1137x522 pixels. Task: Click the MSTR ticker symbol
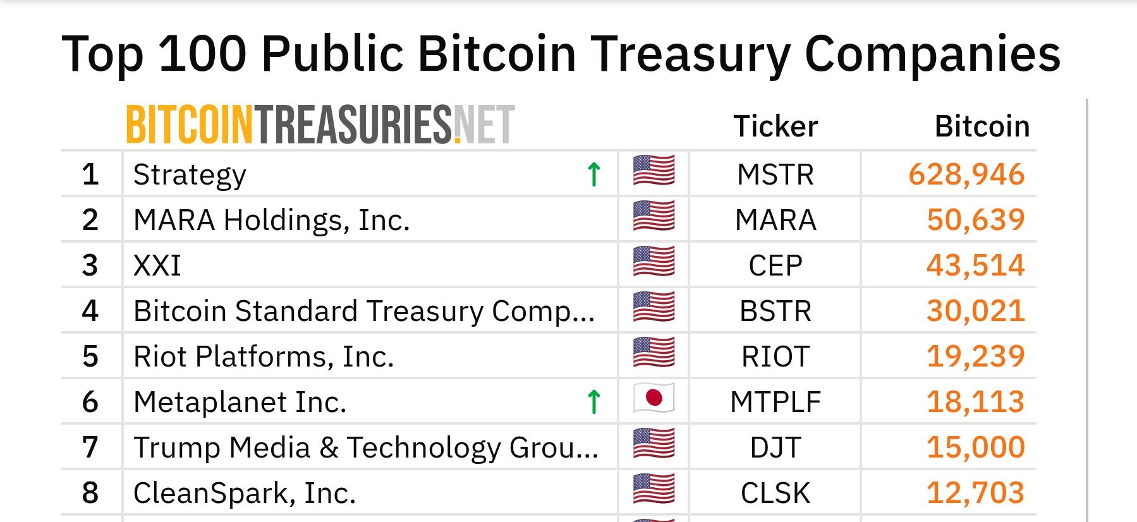[x=775, y=175]
